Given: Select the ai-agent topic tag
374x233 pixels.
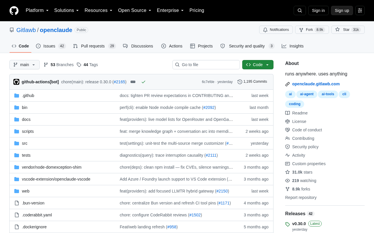Looking at the screenshot, I should coord(307,94).
